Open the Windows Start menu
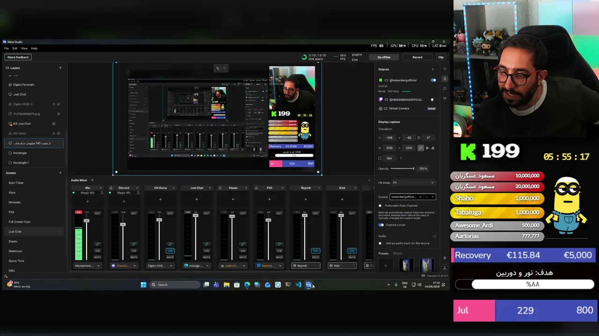Image resolution: width=599 pixels, height=336 pixels. pyautogui.click(x=144, y=285)
